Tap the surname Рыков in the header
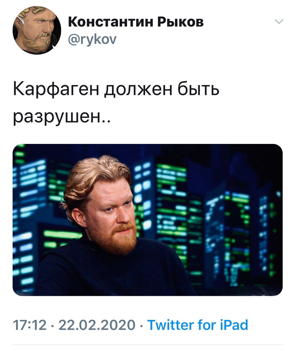 point(181,22)
